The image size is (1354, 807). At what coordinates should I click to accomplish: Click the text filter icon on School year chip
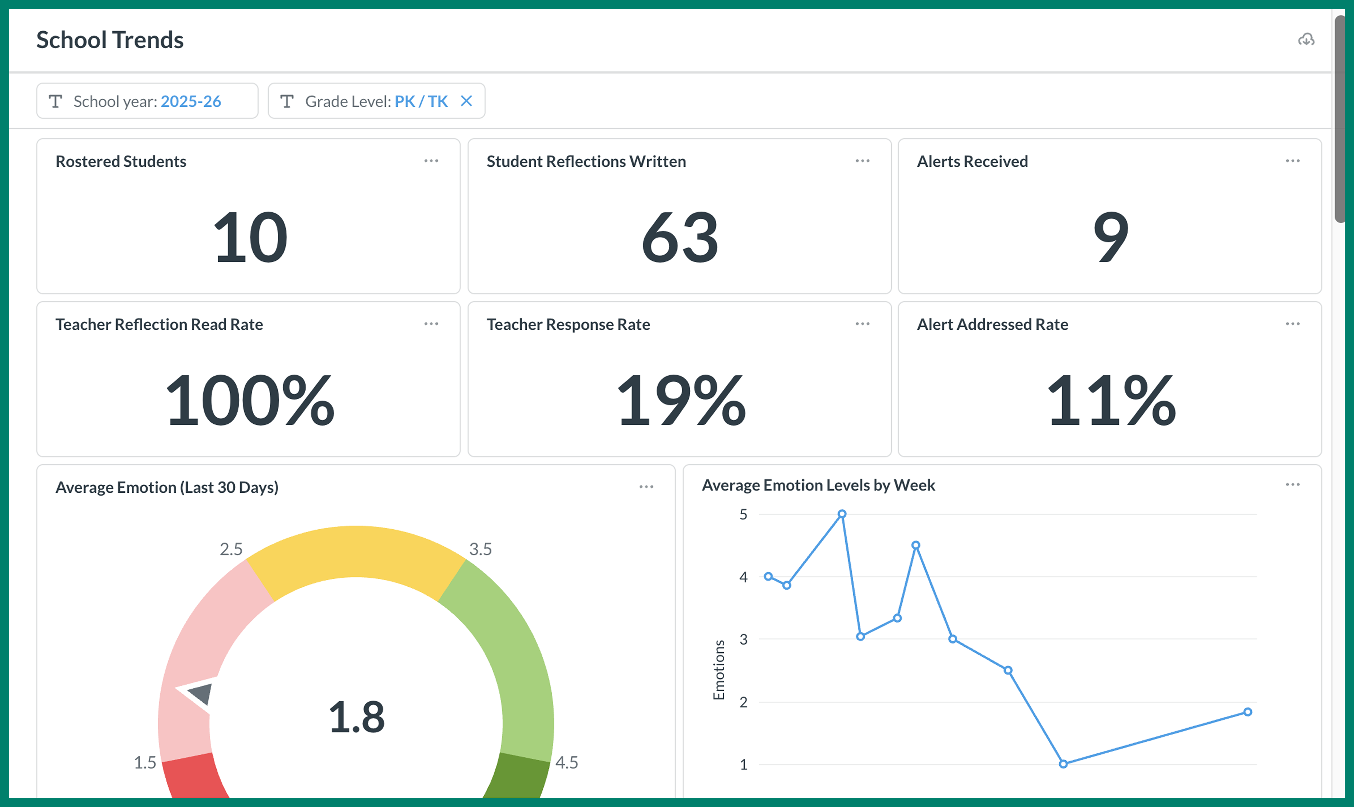(56, 101)
